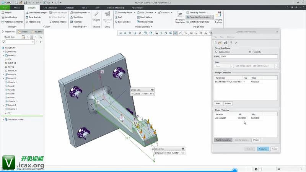Click the save study icon in dialog
Image resolution: width=306 pixels, height=172 pixels.
point(225,42)
